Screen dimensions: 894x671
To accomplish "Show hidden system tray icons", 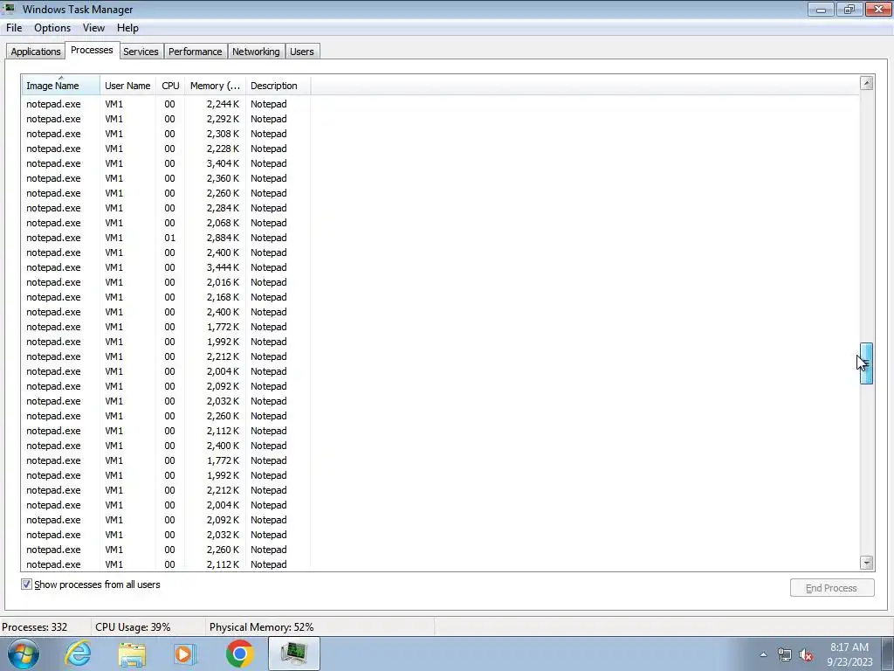I will (763, 654).
